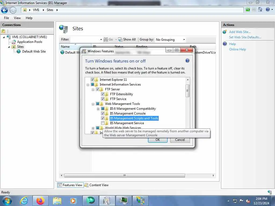Open Firefox from the taskbar

(x=40, y=201)
